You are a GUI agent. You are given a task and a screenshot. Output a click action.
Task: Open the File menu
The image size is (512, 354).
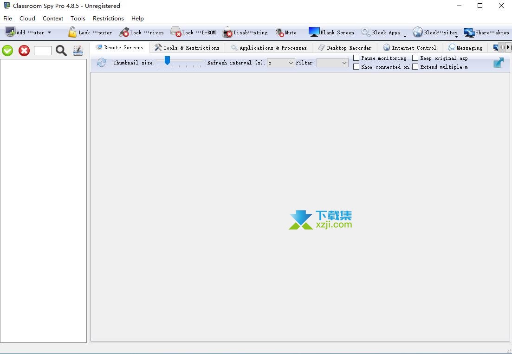7,18
